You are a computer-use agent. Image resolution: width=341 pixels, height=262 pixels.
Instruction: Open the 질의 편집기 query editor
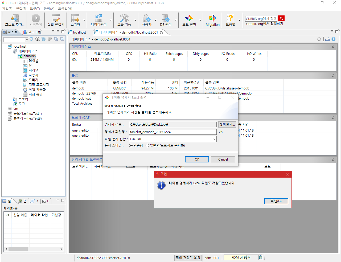click(x=56, y=20)
